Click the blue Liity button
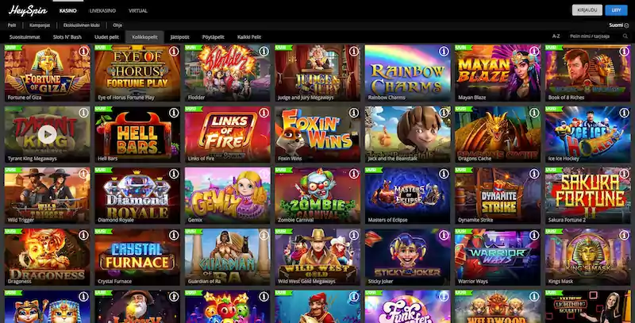This screenshot has width=635, height=323. [616, 10]
